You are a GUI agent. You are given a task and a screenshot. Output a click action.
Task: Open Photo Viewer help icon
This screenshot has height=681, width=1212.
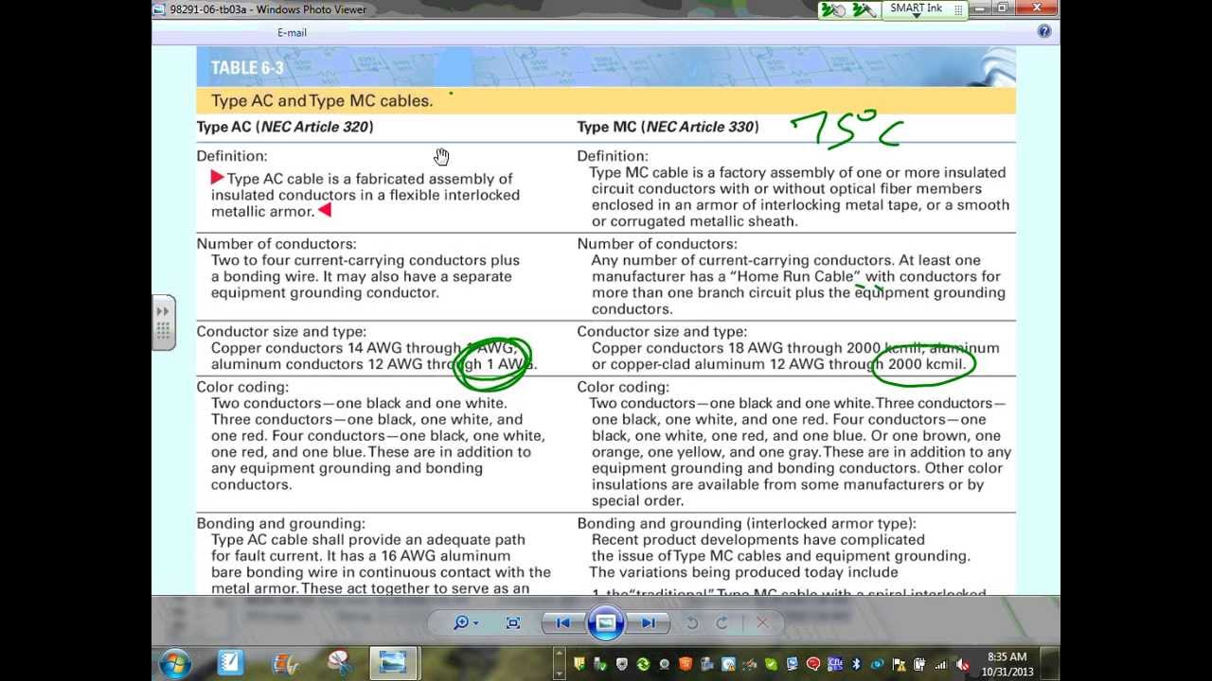(x=1044, y=31)
